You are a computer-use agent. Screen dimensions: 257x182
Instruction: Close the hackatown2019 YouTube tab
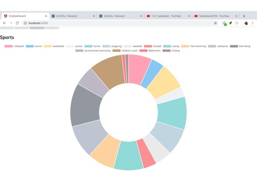point(237,16)
